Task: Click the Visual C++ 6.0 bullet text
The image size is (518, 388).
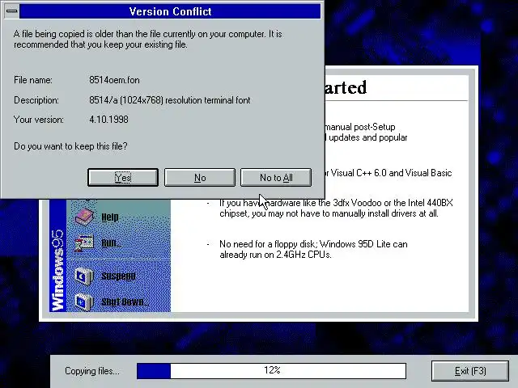Action: [388, 173]
